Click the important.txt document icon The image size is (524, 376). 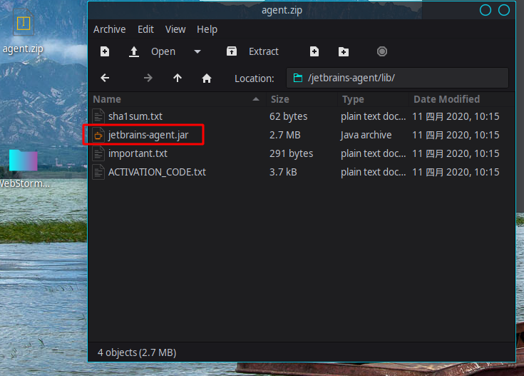[98, 153]
